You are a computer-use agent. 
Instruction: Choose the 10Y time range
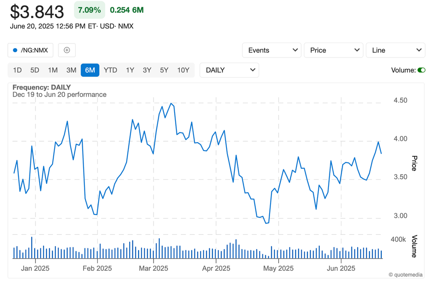point(183,70)
